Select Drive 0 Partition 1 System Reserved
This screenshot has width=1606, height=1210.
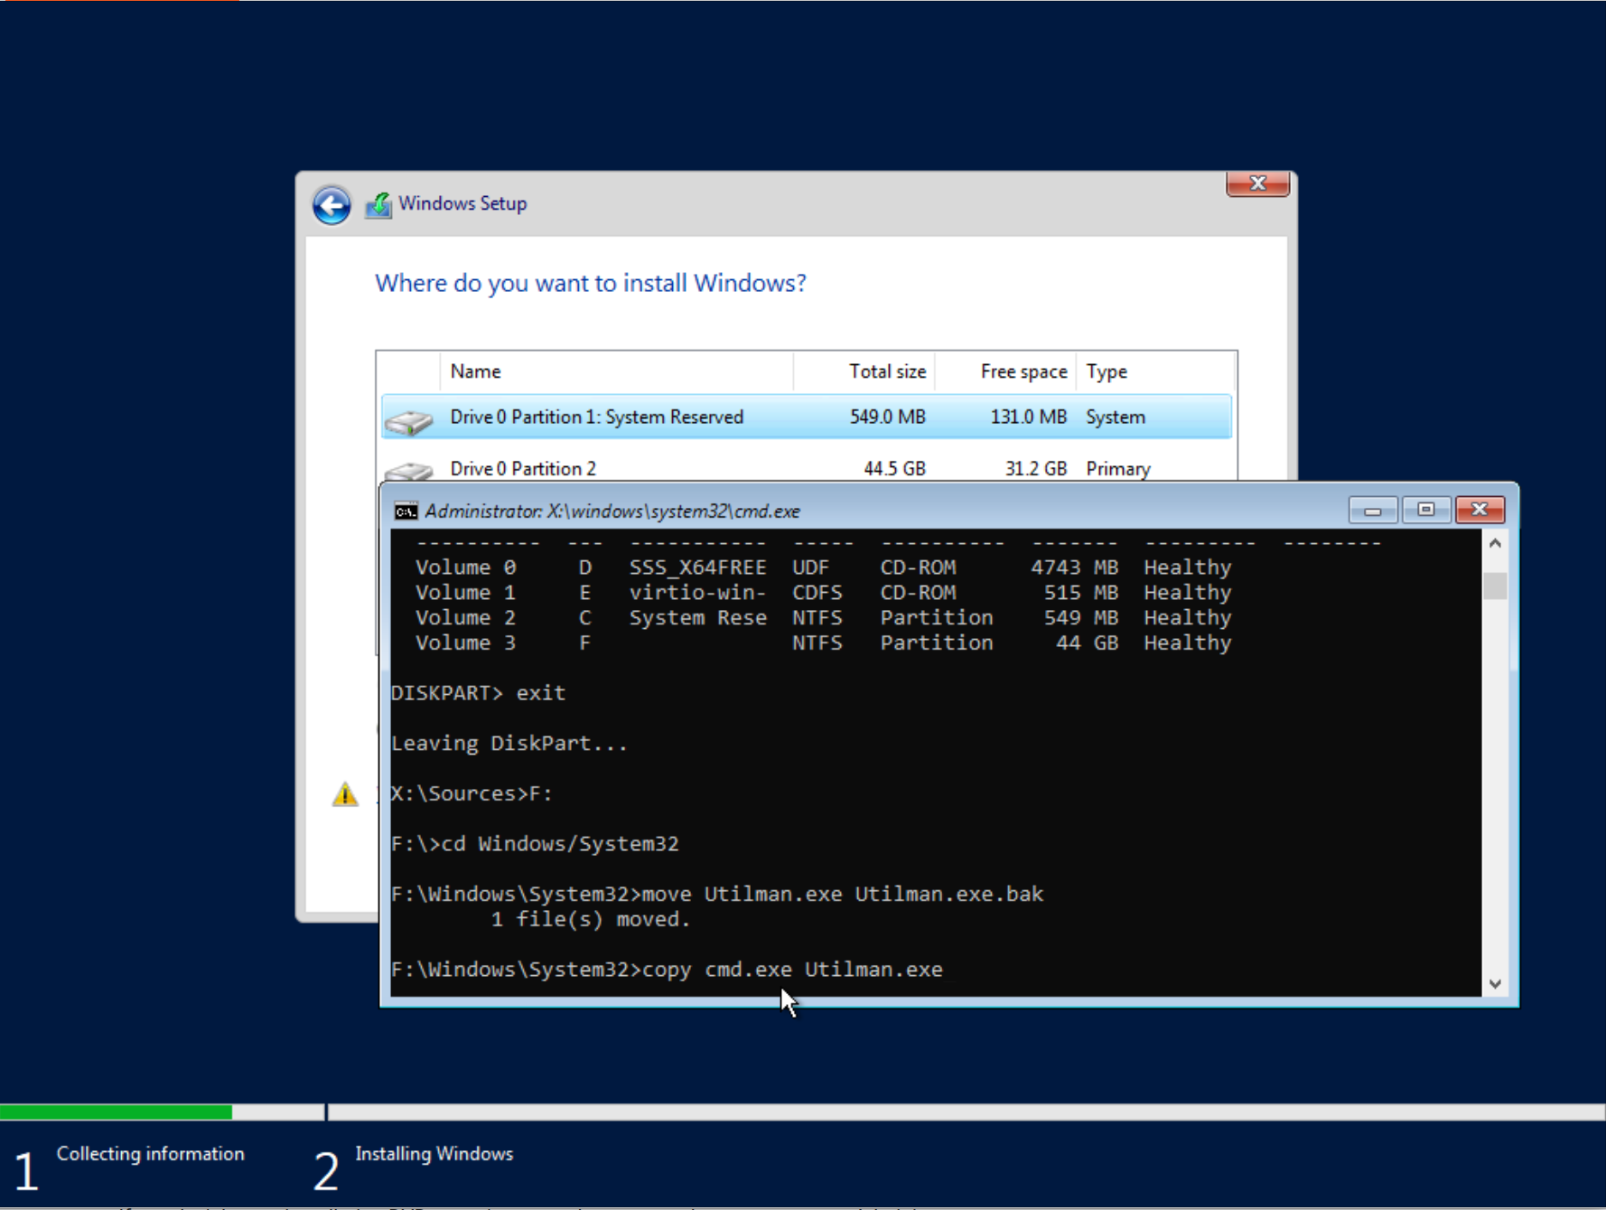point(806,417)
